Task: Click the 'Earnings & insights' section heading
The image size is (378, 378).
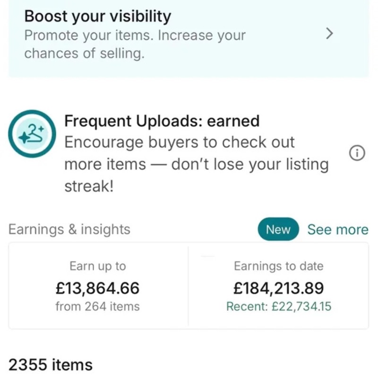Action: coord(69,230)
